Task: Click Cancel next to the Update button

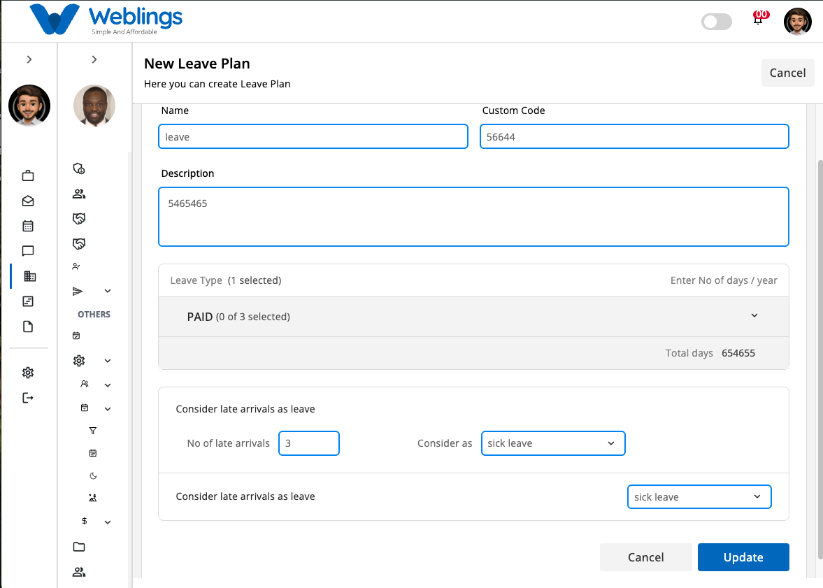Action: tap(645, 557)
